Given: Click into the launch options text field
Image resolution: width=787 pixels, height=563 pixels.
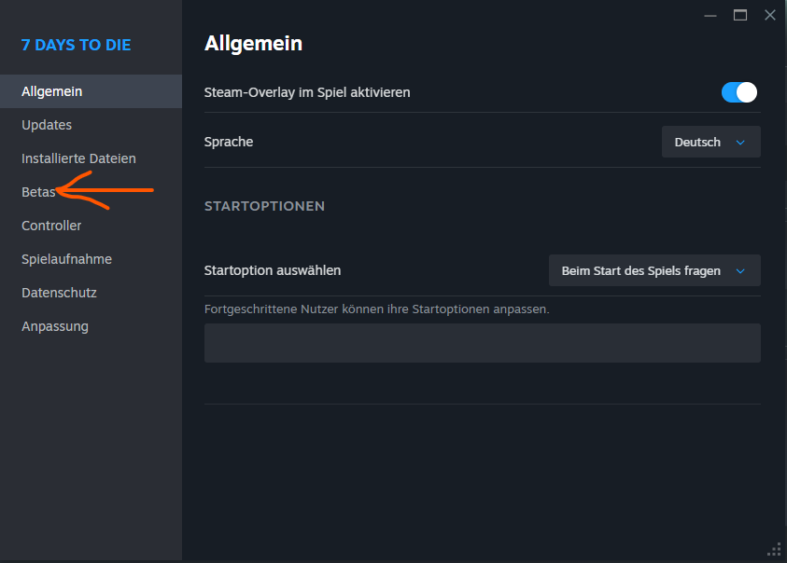Looking at the screenshot, I should tap(482, 343).
